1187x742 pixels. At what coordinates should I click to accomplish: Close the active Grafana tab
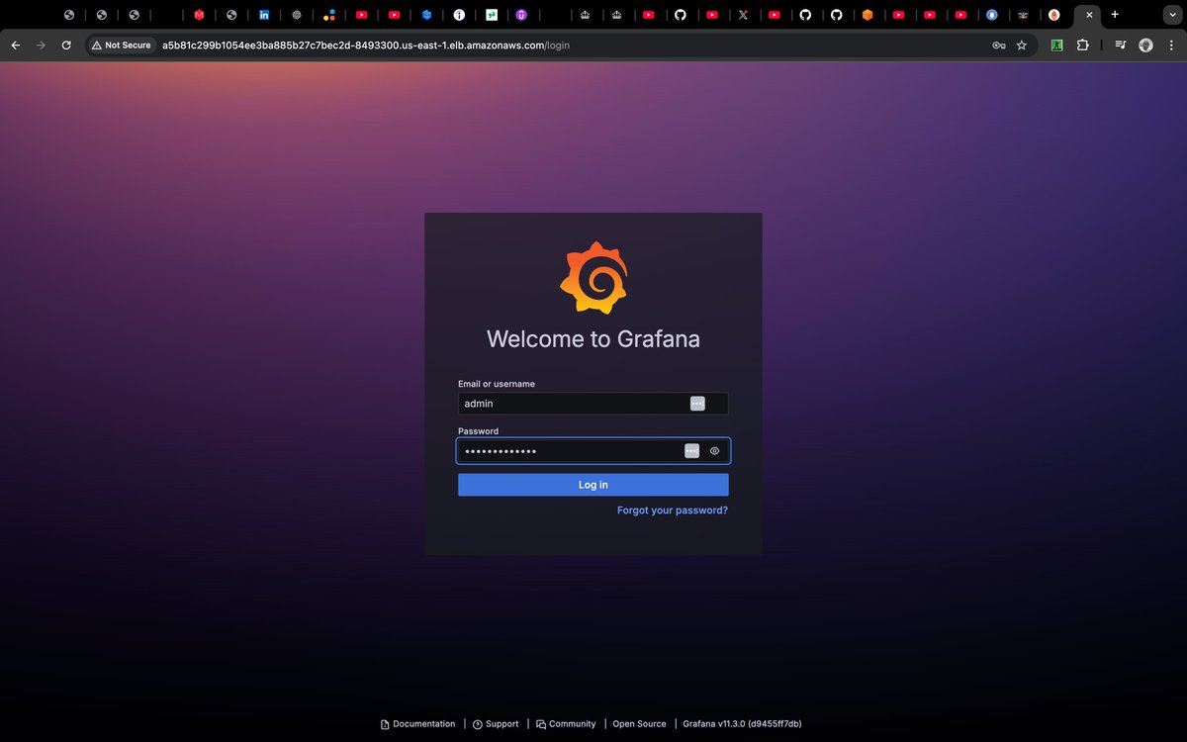(x=1089, y=15)
